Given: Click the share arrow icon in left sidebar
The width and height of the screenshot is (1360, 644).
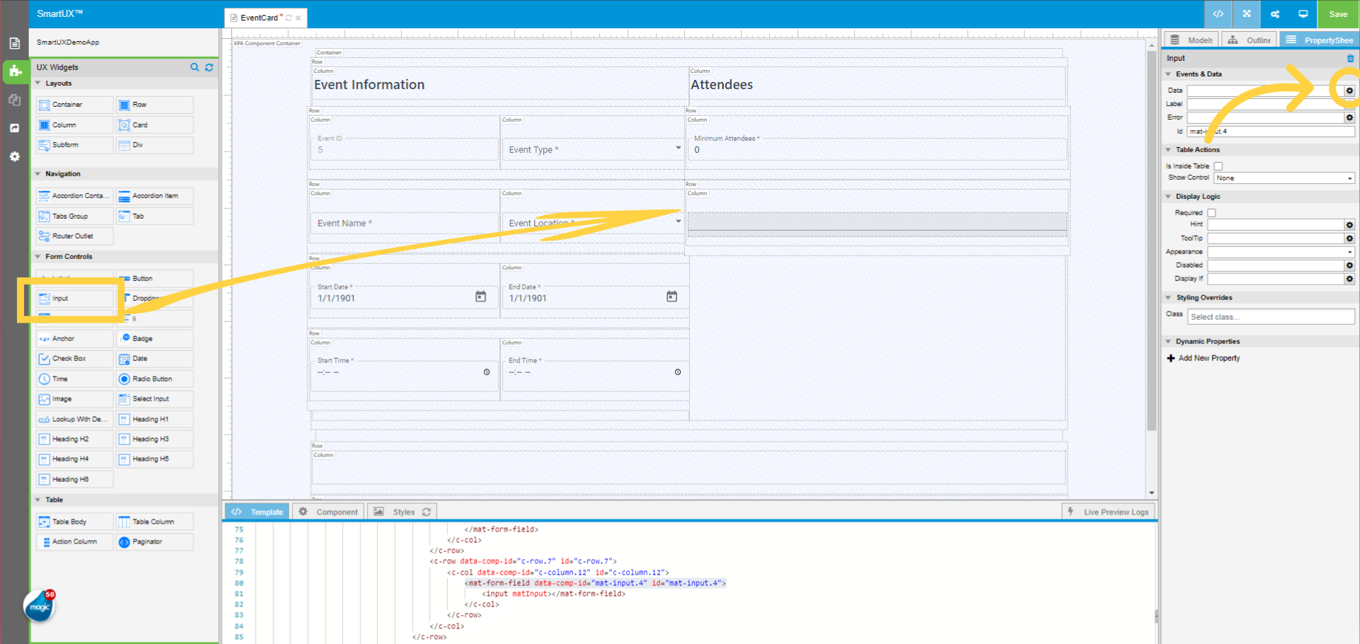Looking at the screenshot, I should tap(15, 128).
